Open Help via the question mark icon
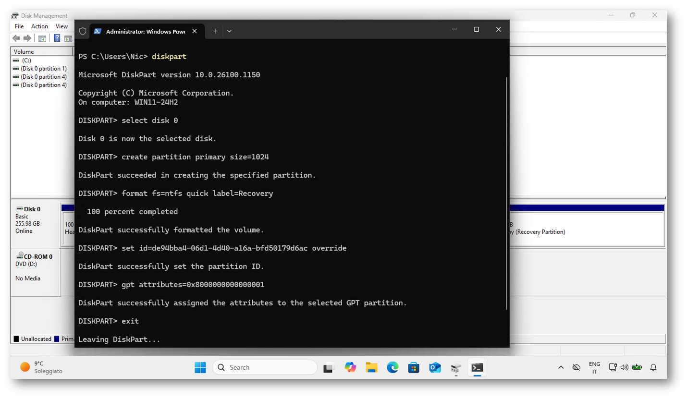This screenshot has height=399, width=687. click(x=57, y=38)
